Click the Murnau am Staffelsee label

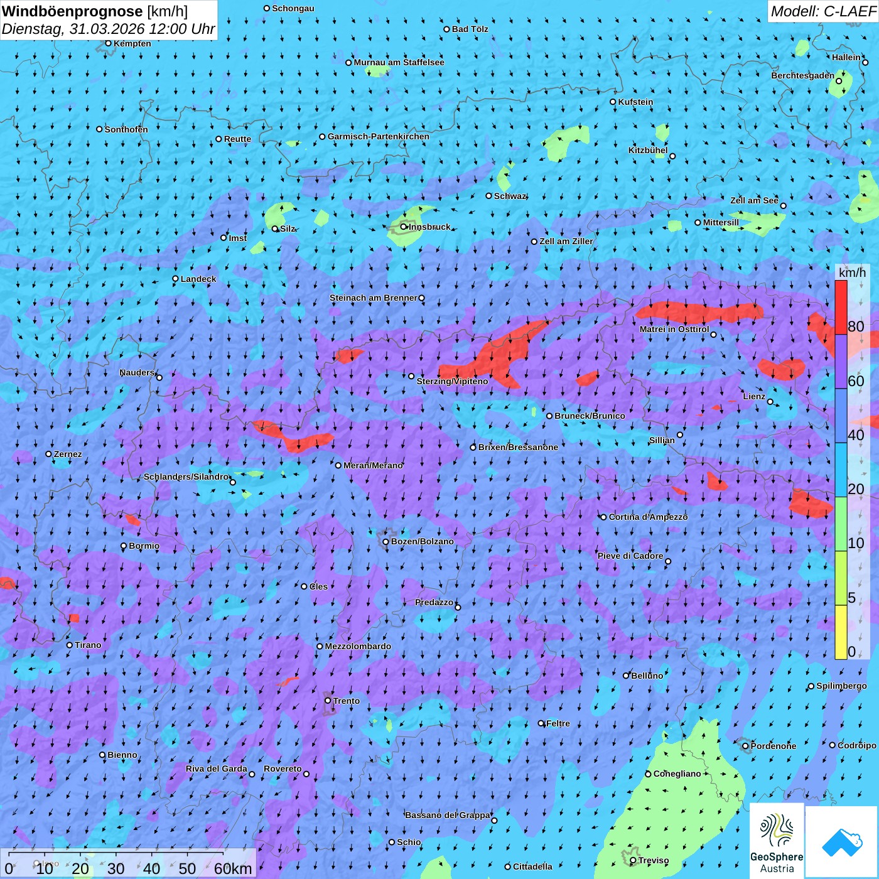coord(399,62)
